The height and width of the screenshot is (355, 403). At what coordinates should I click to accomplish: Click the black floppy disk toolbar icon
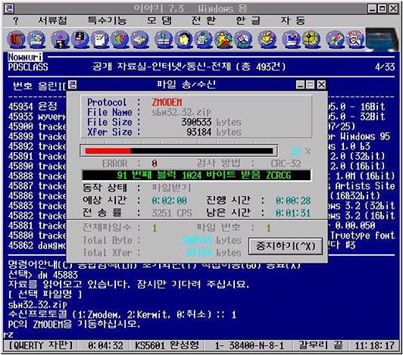tap(80, 39)
